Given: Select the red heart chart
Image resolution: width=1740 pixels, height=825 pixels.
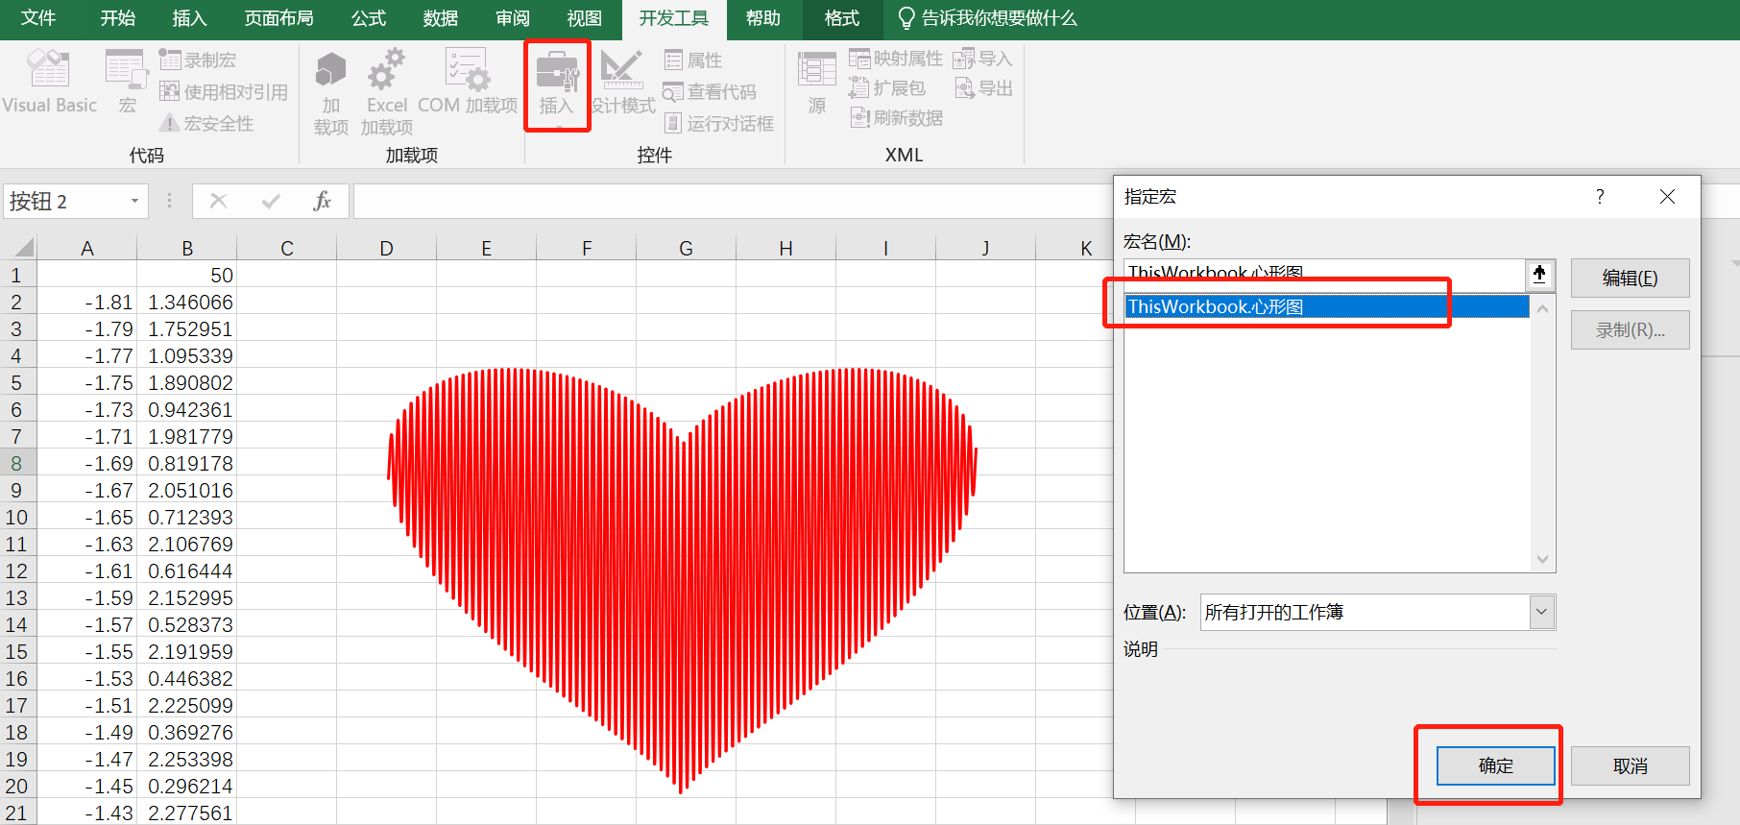Looking at the screenshot, I should coord(682,579).
